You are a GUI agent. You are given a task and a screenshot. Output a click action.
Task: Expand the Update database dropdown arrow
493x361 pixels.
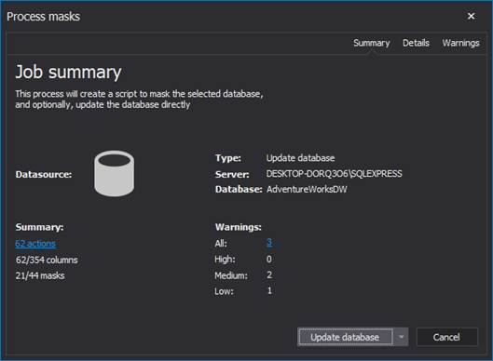(x=401, y=337)
